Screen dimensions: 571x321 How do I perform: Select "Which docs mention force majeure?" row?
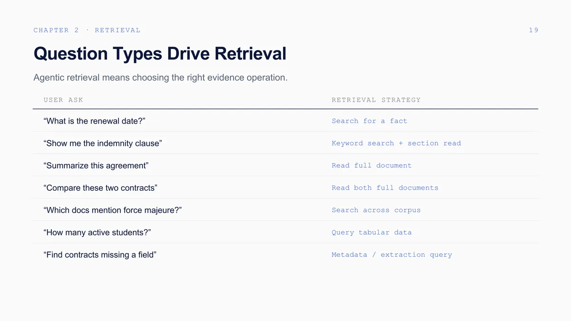(285, 210)
